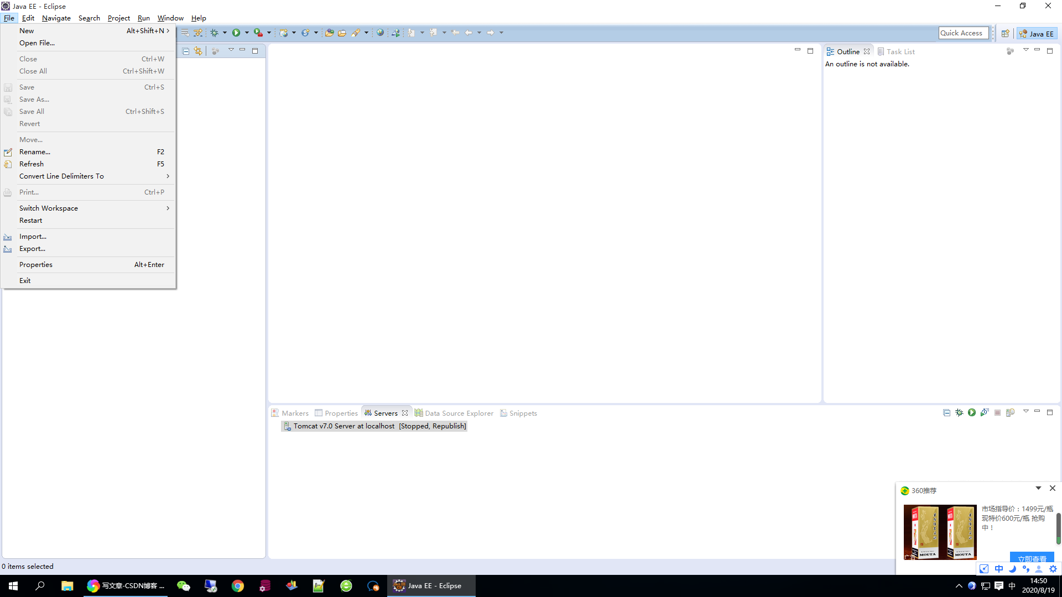The width and height of the screenshot is (1062, 597).
Task: Click Open Perspective icon beside Java EE
Action: [1005, 34]
